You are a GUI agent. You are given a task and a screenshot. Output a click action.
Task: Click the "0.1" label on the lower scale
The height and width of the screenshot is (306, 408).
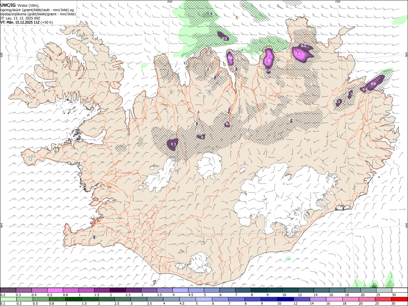click(3, 303)
